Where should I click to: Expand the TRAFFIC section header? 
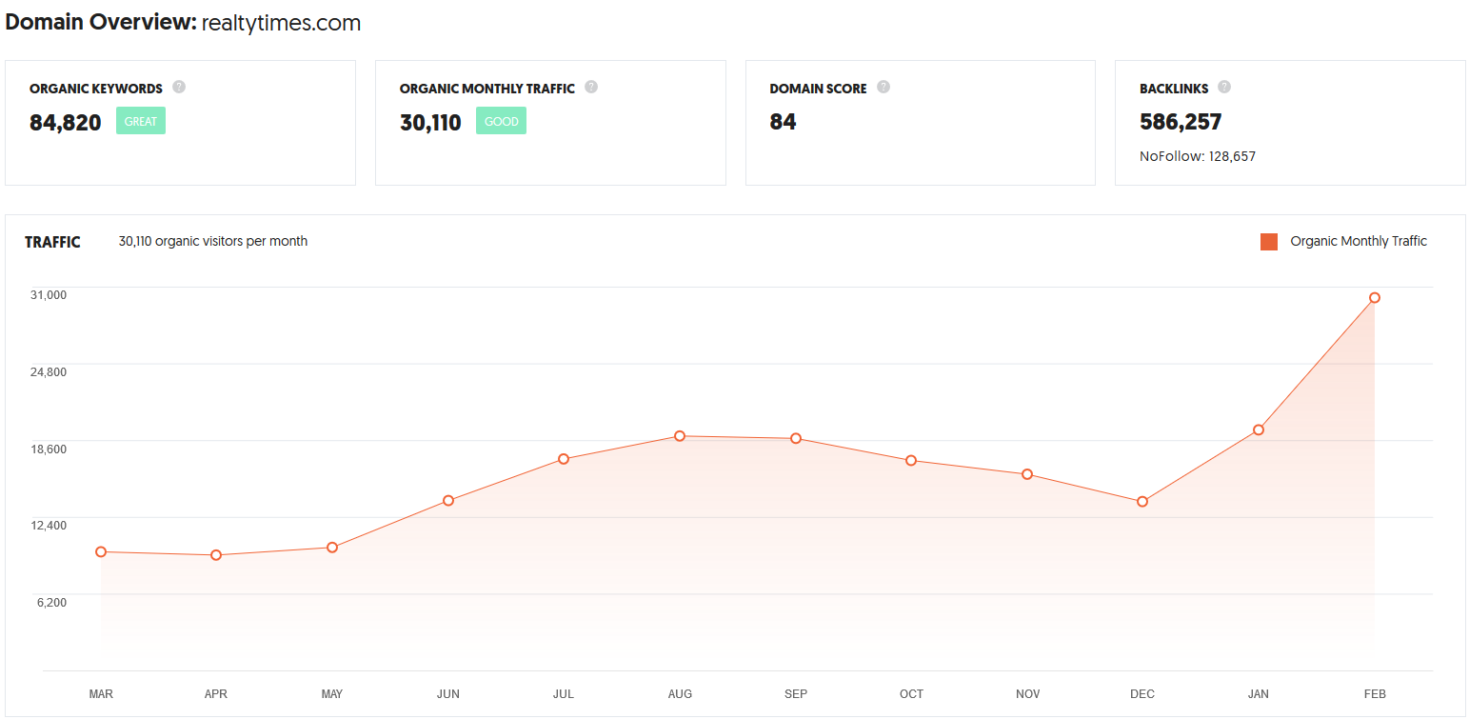coord(52,242)
